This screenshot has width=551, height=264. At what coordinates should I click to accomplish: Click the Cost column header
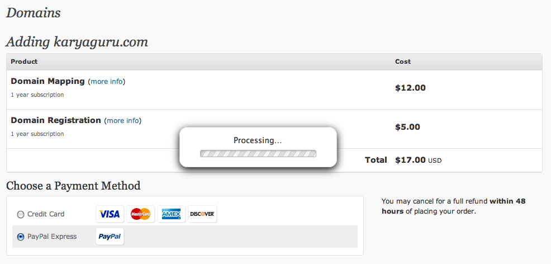tap(403, 62)
